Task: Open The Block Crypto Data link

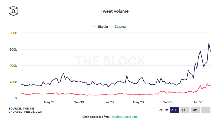Action: 123,117
